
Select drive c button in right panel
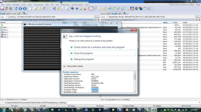[103, 13]
